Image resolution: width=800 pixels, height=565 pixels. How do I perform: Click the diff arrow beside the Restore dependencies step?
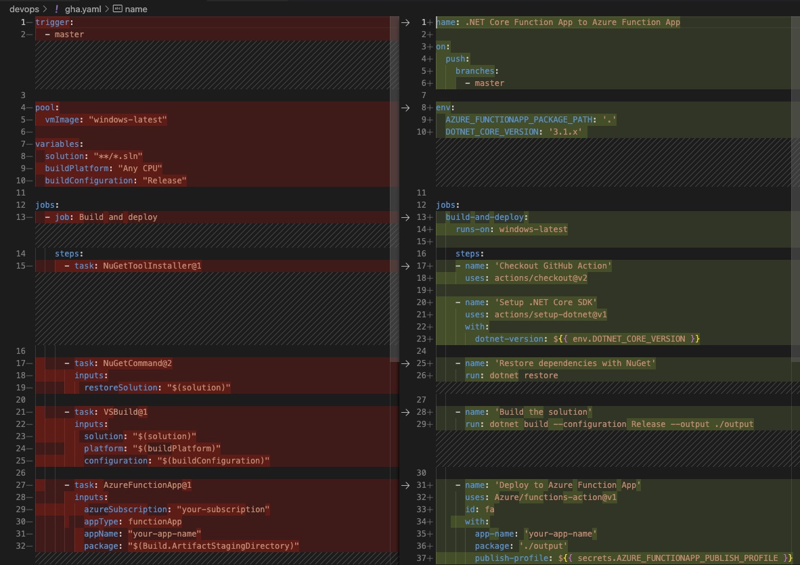[x=405, y=363]
